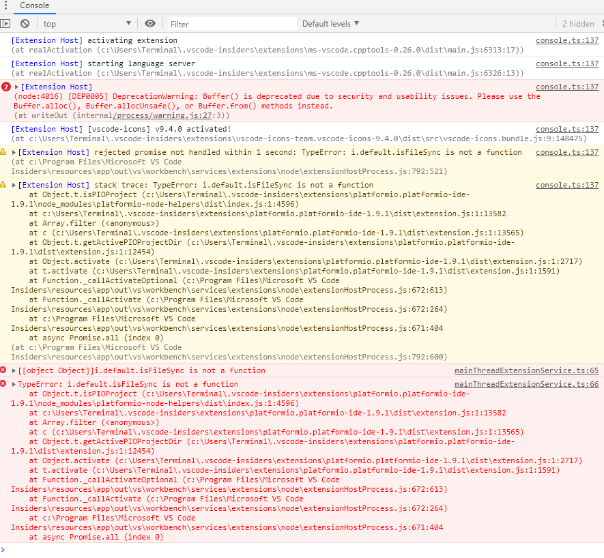
Task: Click the 2 hidden messages label
Action: pos(578,23)
